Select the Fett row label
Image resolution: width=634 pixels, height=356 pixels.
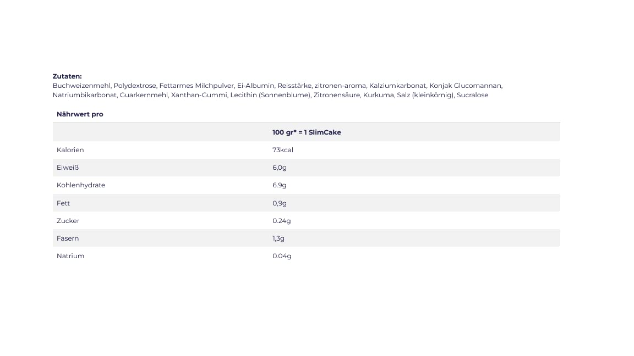[63, 203]
